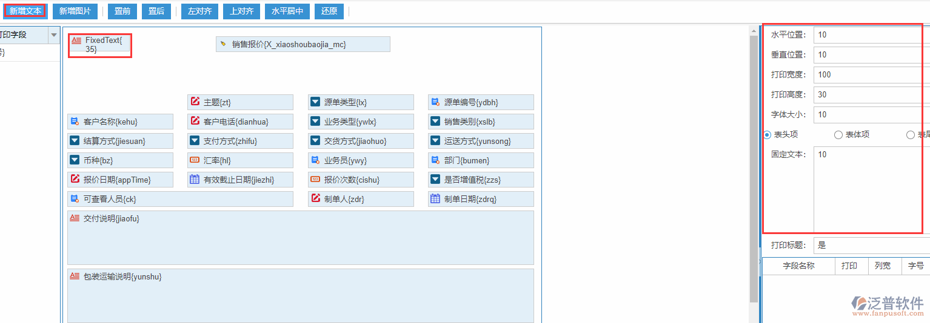This screenshot has width=930, height=323.
Task: Click lookup icon of 部门{bumen}
Action: pyautogui.click(x=435, y=160)
